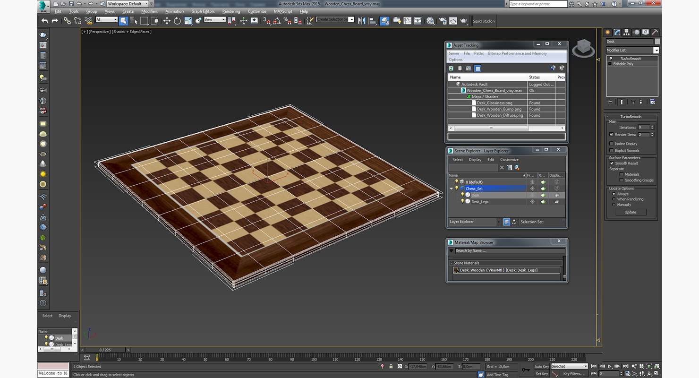Click the Align tool icon
This screenshot has width=699, height=378.
coord(372,21)
